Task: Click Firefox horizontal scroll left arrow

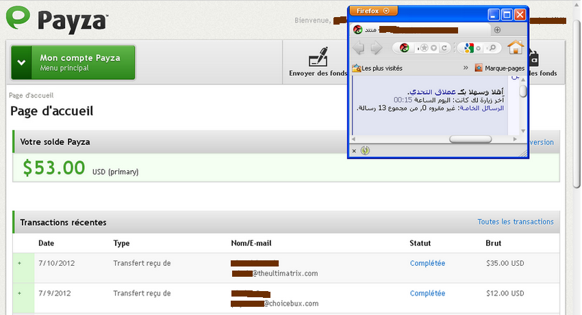Action: click(x=353, y=139)
